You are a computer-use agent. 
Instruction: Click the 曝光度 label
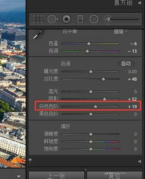point(51,72)
